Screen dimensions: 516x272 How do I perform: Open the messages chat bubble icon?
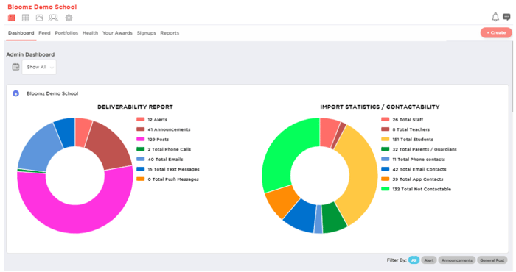[507, 17]
